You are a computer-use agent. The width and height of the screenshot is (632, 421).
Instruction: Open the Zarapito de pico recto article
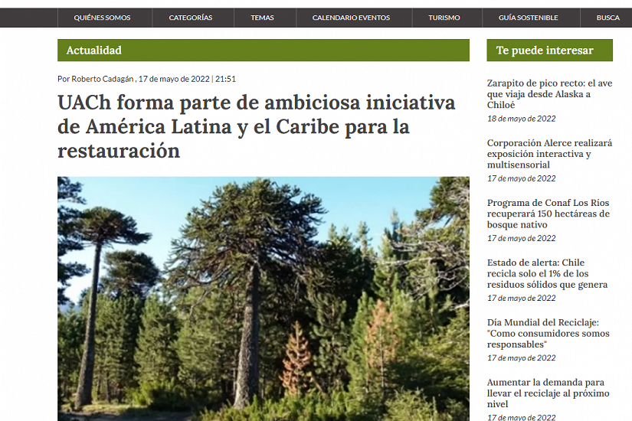549,94
